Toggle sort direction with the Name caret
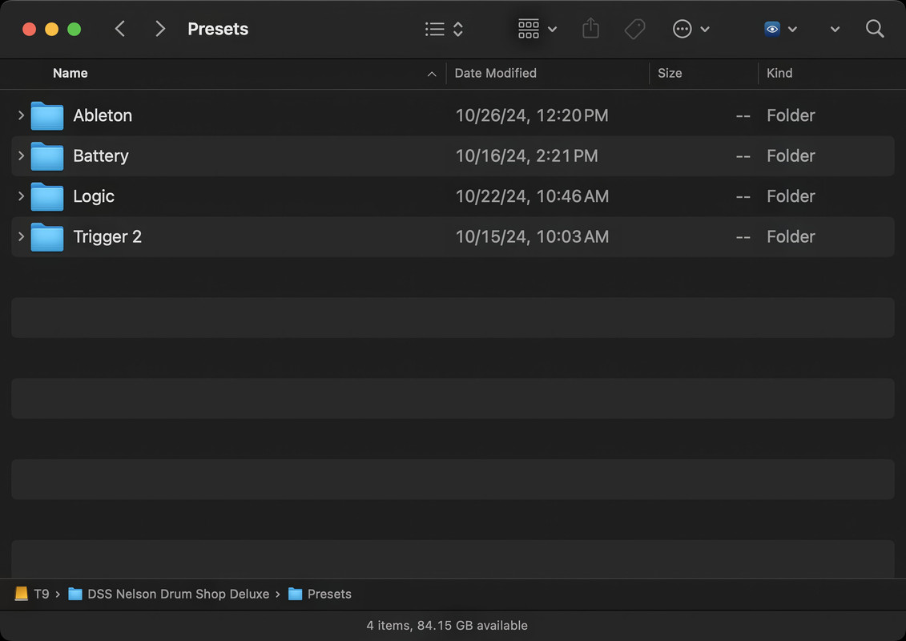 [x=432, y=74]
